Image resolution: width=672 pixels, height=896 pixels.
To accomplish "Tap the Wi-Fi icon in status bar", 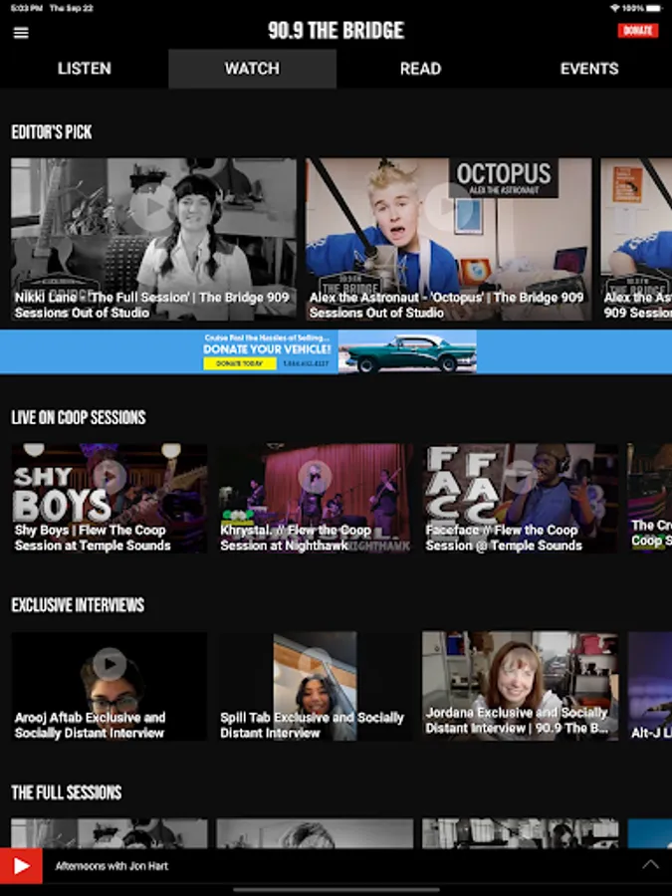I will coord(615,8).
